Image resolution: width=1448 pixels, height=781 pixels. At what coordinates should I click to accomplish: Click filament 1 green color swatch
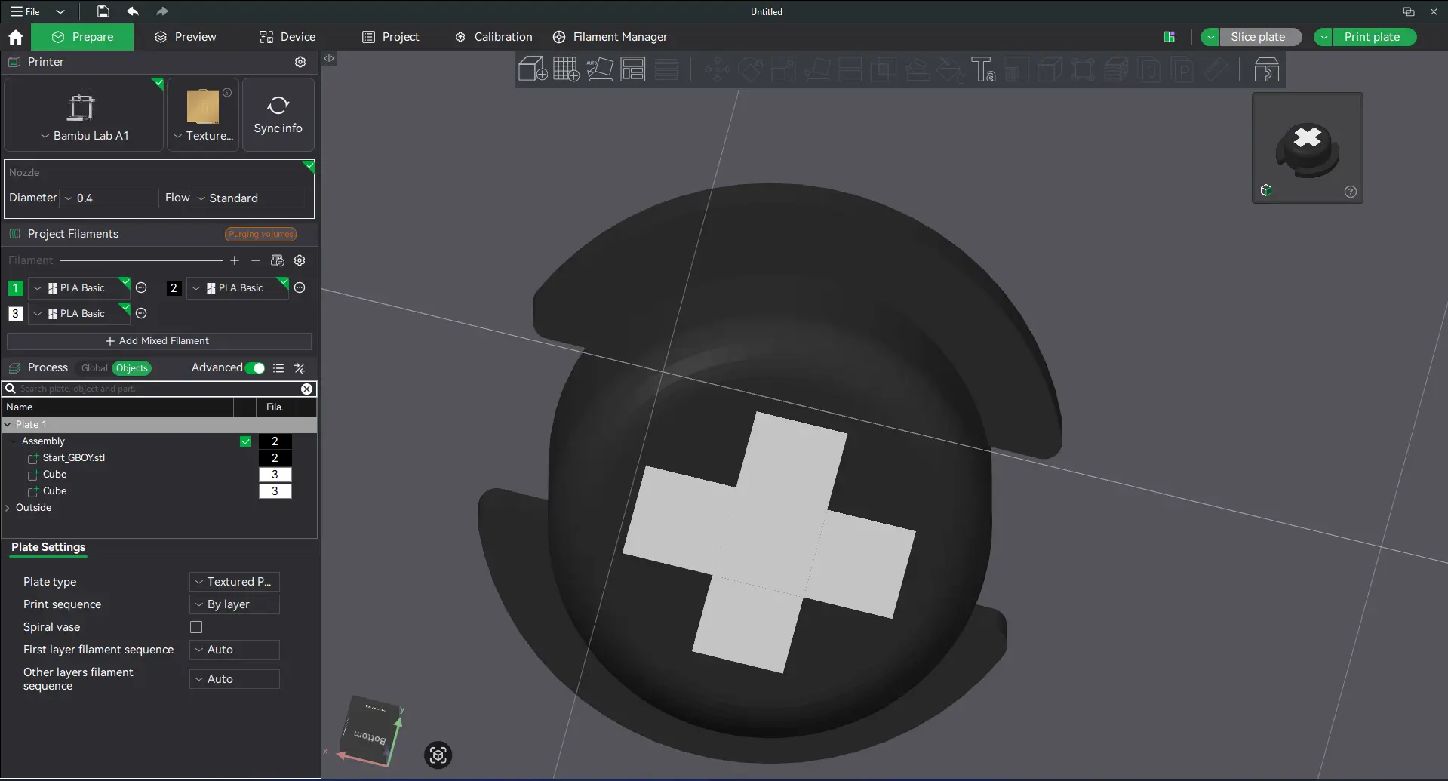click(x=15, y=288)
